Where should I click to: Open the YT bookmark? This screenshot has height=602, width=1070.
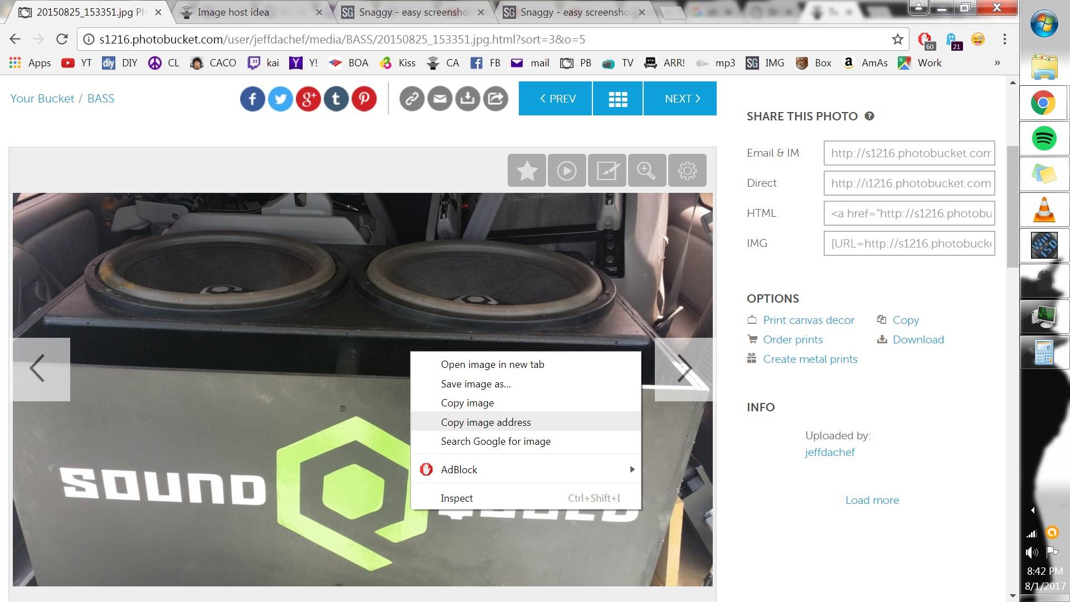click(77, 63)
